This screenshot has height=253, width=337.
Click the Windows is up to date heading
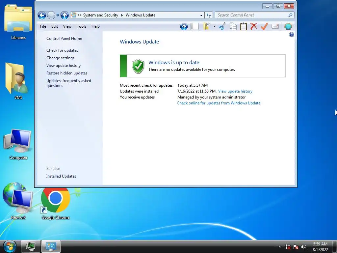click(x=174, y=62)
